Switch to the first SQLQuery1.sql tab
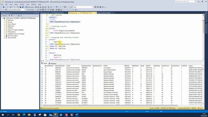The width and height of the screenshot is (208, 117). click(x=52, y=13)
